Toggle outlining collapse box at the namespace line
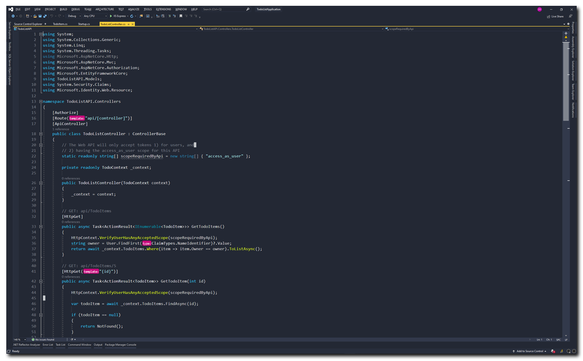Image resolution: width=583 pixels, height=361 pixels. [41, 101]
